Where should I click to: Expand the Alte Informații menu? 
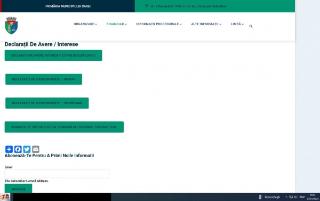click(206, 24)
